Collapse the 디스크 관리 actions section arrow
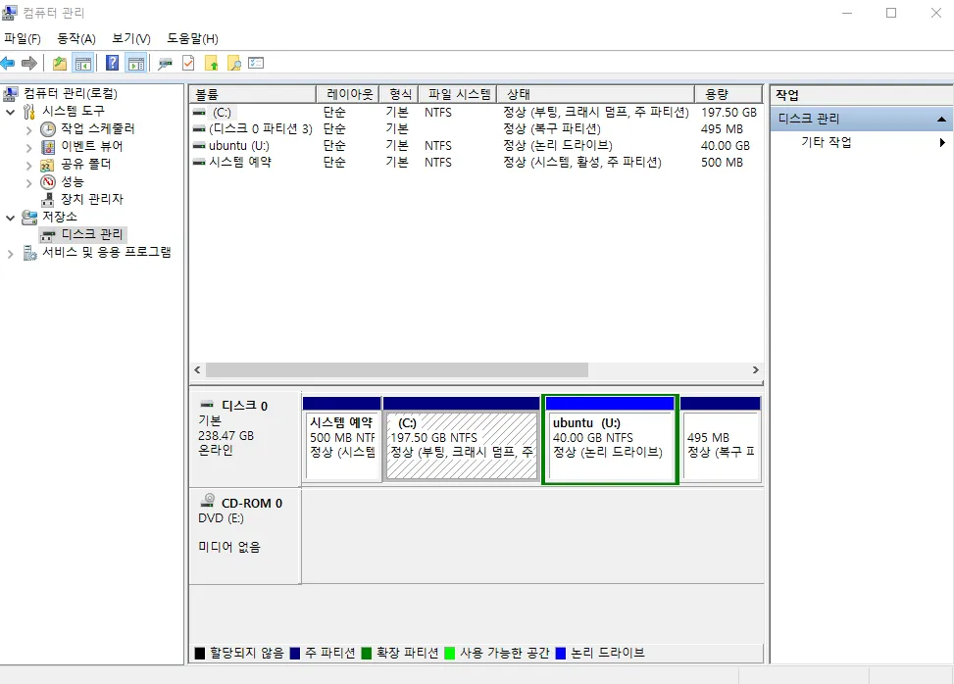Viewport: 954px width, 684px height. point(941,119)
